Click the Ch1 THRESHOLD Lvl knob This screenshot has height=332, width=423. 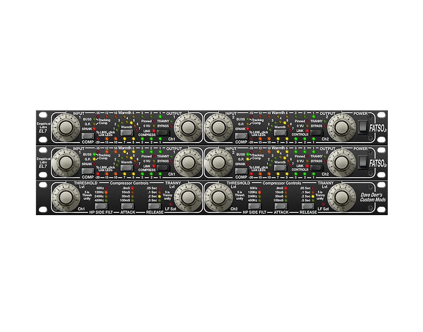click(x=66, y=198)
